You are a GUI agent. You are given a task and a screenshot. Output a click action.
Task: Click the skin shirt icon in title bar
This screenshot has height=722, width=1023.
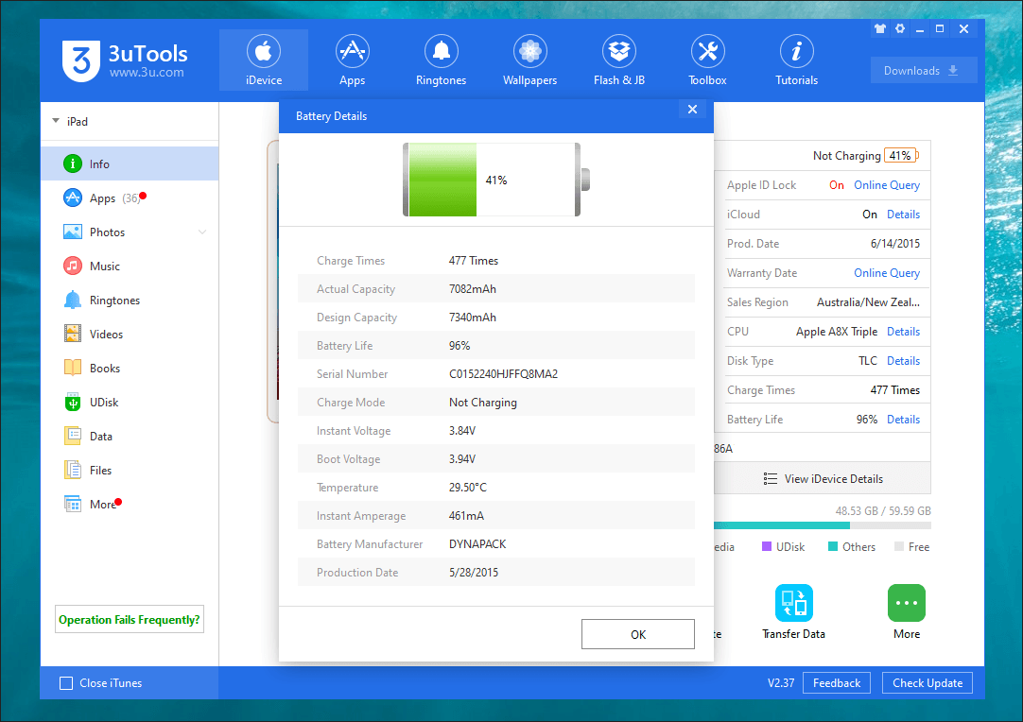(880, 28)
